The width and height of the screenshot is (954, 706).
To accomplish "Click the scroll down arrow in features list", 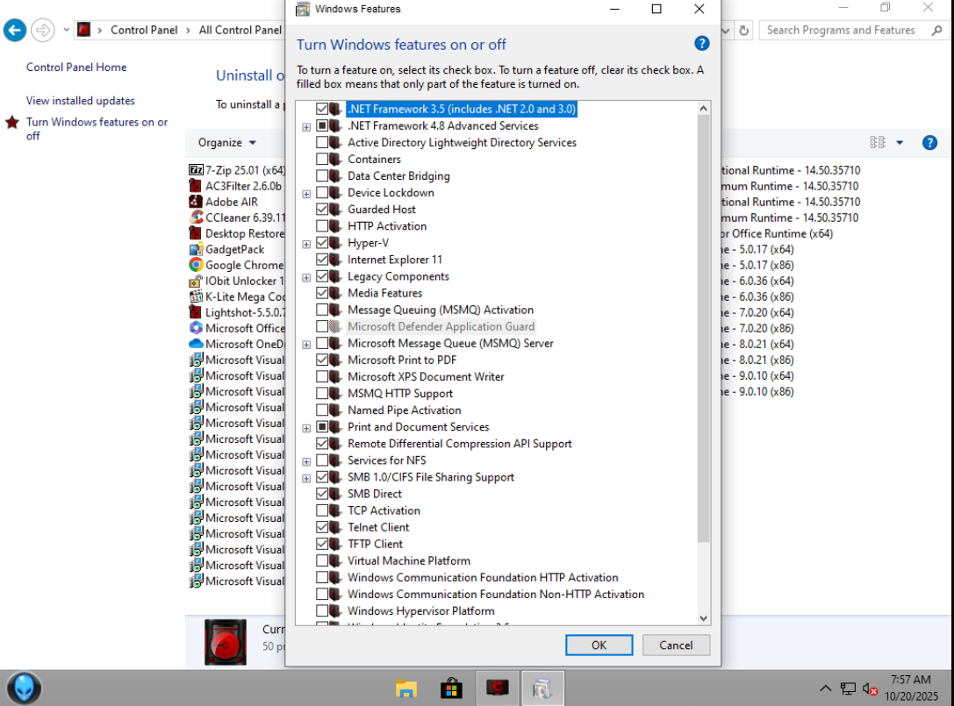I will (703, 618).
